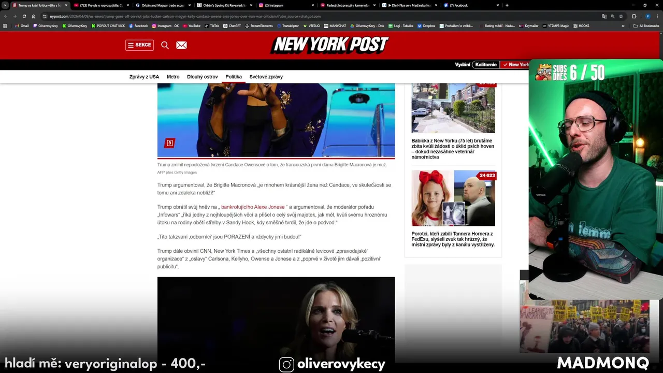Open the 'Instagram - OK' bookmark
Screen dimensions: 663x373
point(165,25)
